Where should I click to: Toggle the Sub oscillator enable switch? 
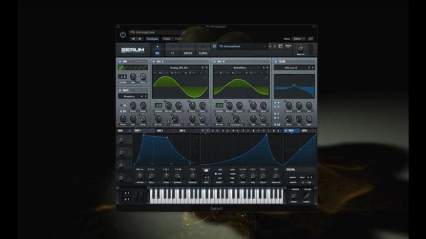coord(120,61)
